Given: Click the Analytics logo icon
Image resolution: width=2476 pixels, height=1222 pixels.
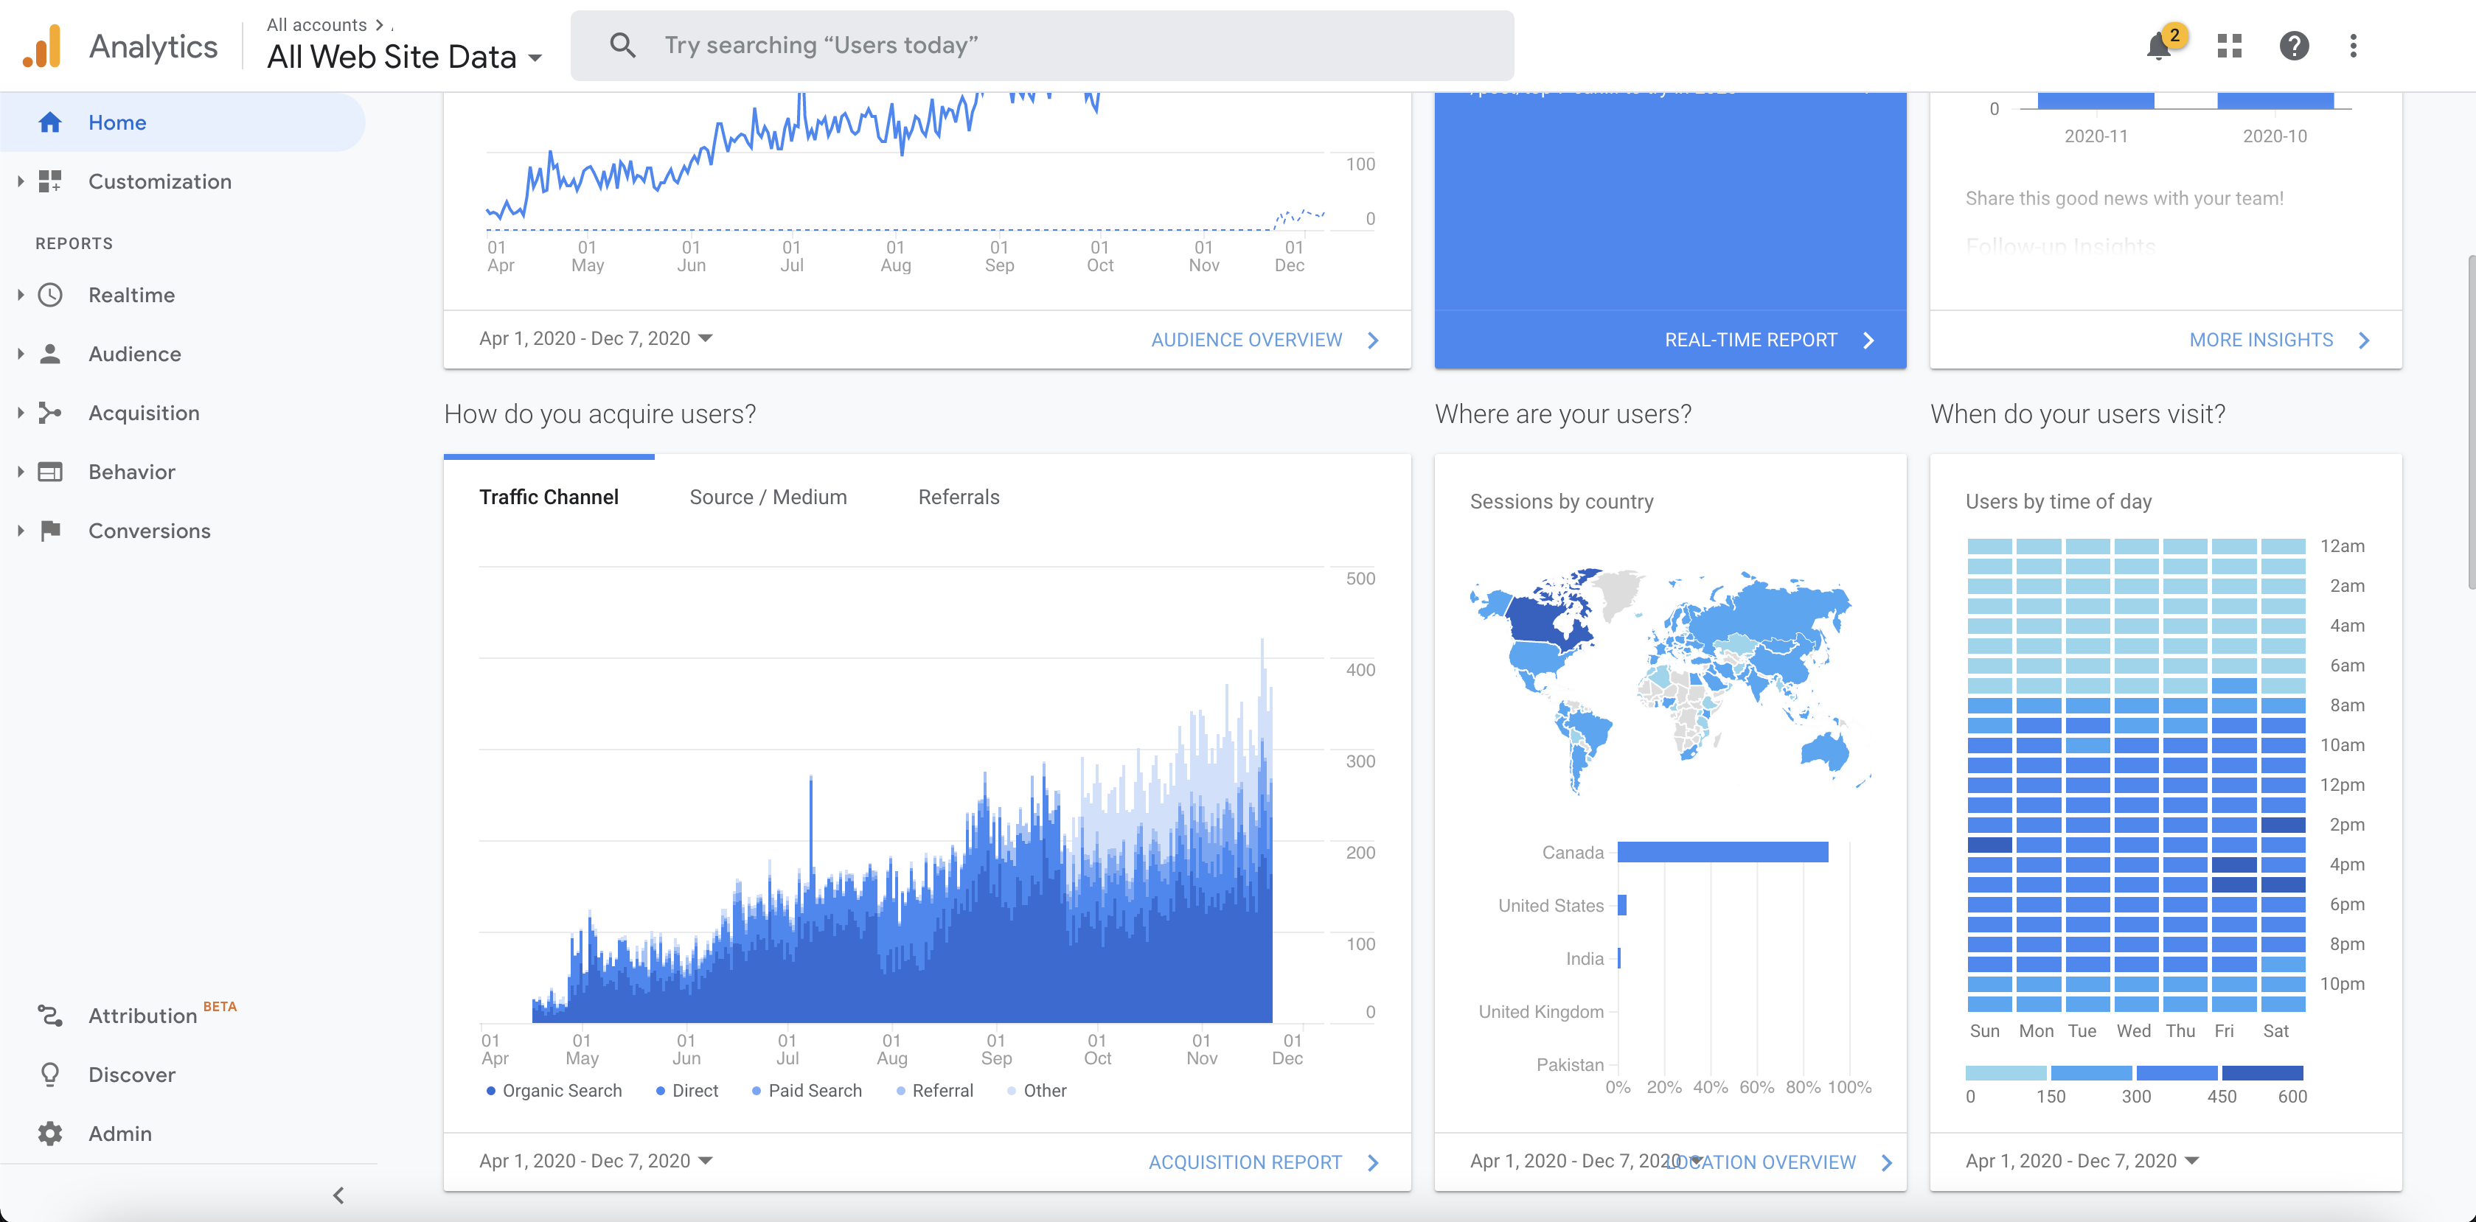Looking at the screenshot, I should pyautogui.click(x=42, y=45).
